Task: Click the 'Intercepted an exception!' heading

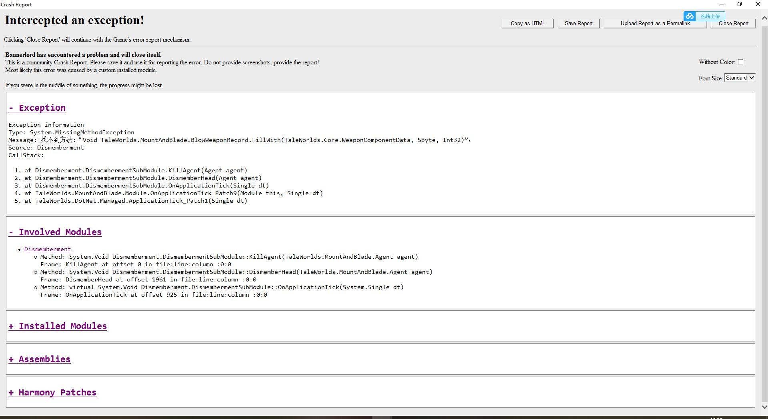Action: click(74, 20)
